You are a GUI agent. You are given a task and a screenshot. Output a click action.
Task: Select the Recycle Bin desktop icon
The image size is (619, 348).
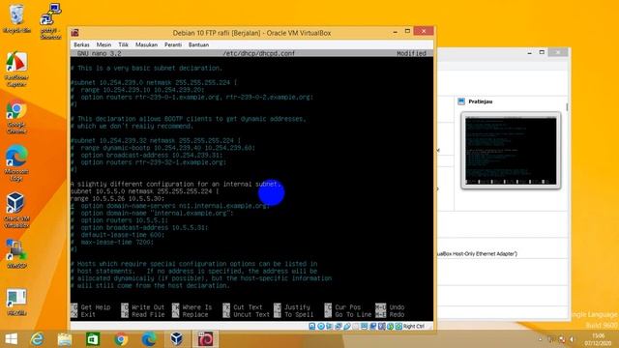(x=16, y=18)
